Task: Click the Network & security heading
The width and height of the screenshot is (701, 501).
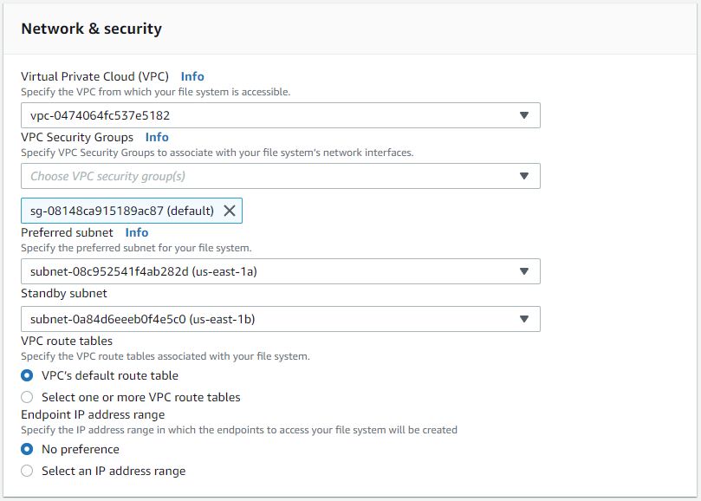Action: [91, 29]
